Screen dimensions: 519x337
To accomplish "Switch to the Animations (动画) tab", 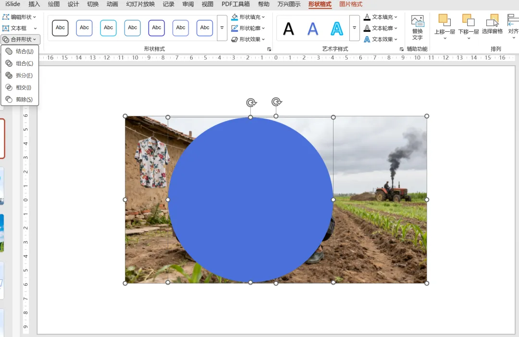I will (x=112, y=4).
